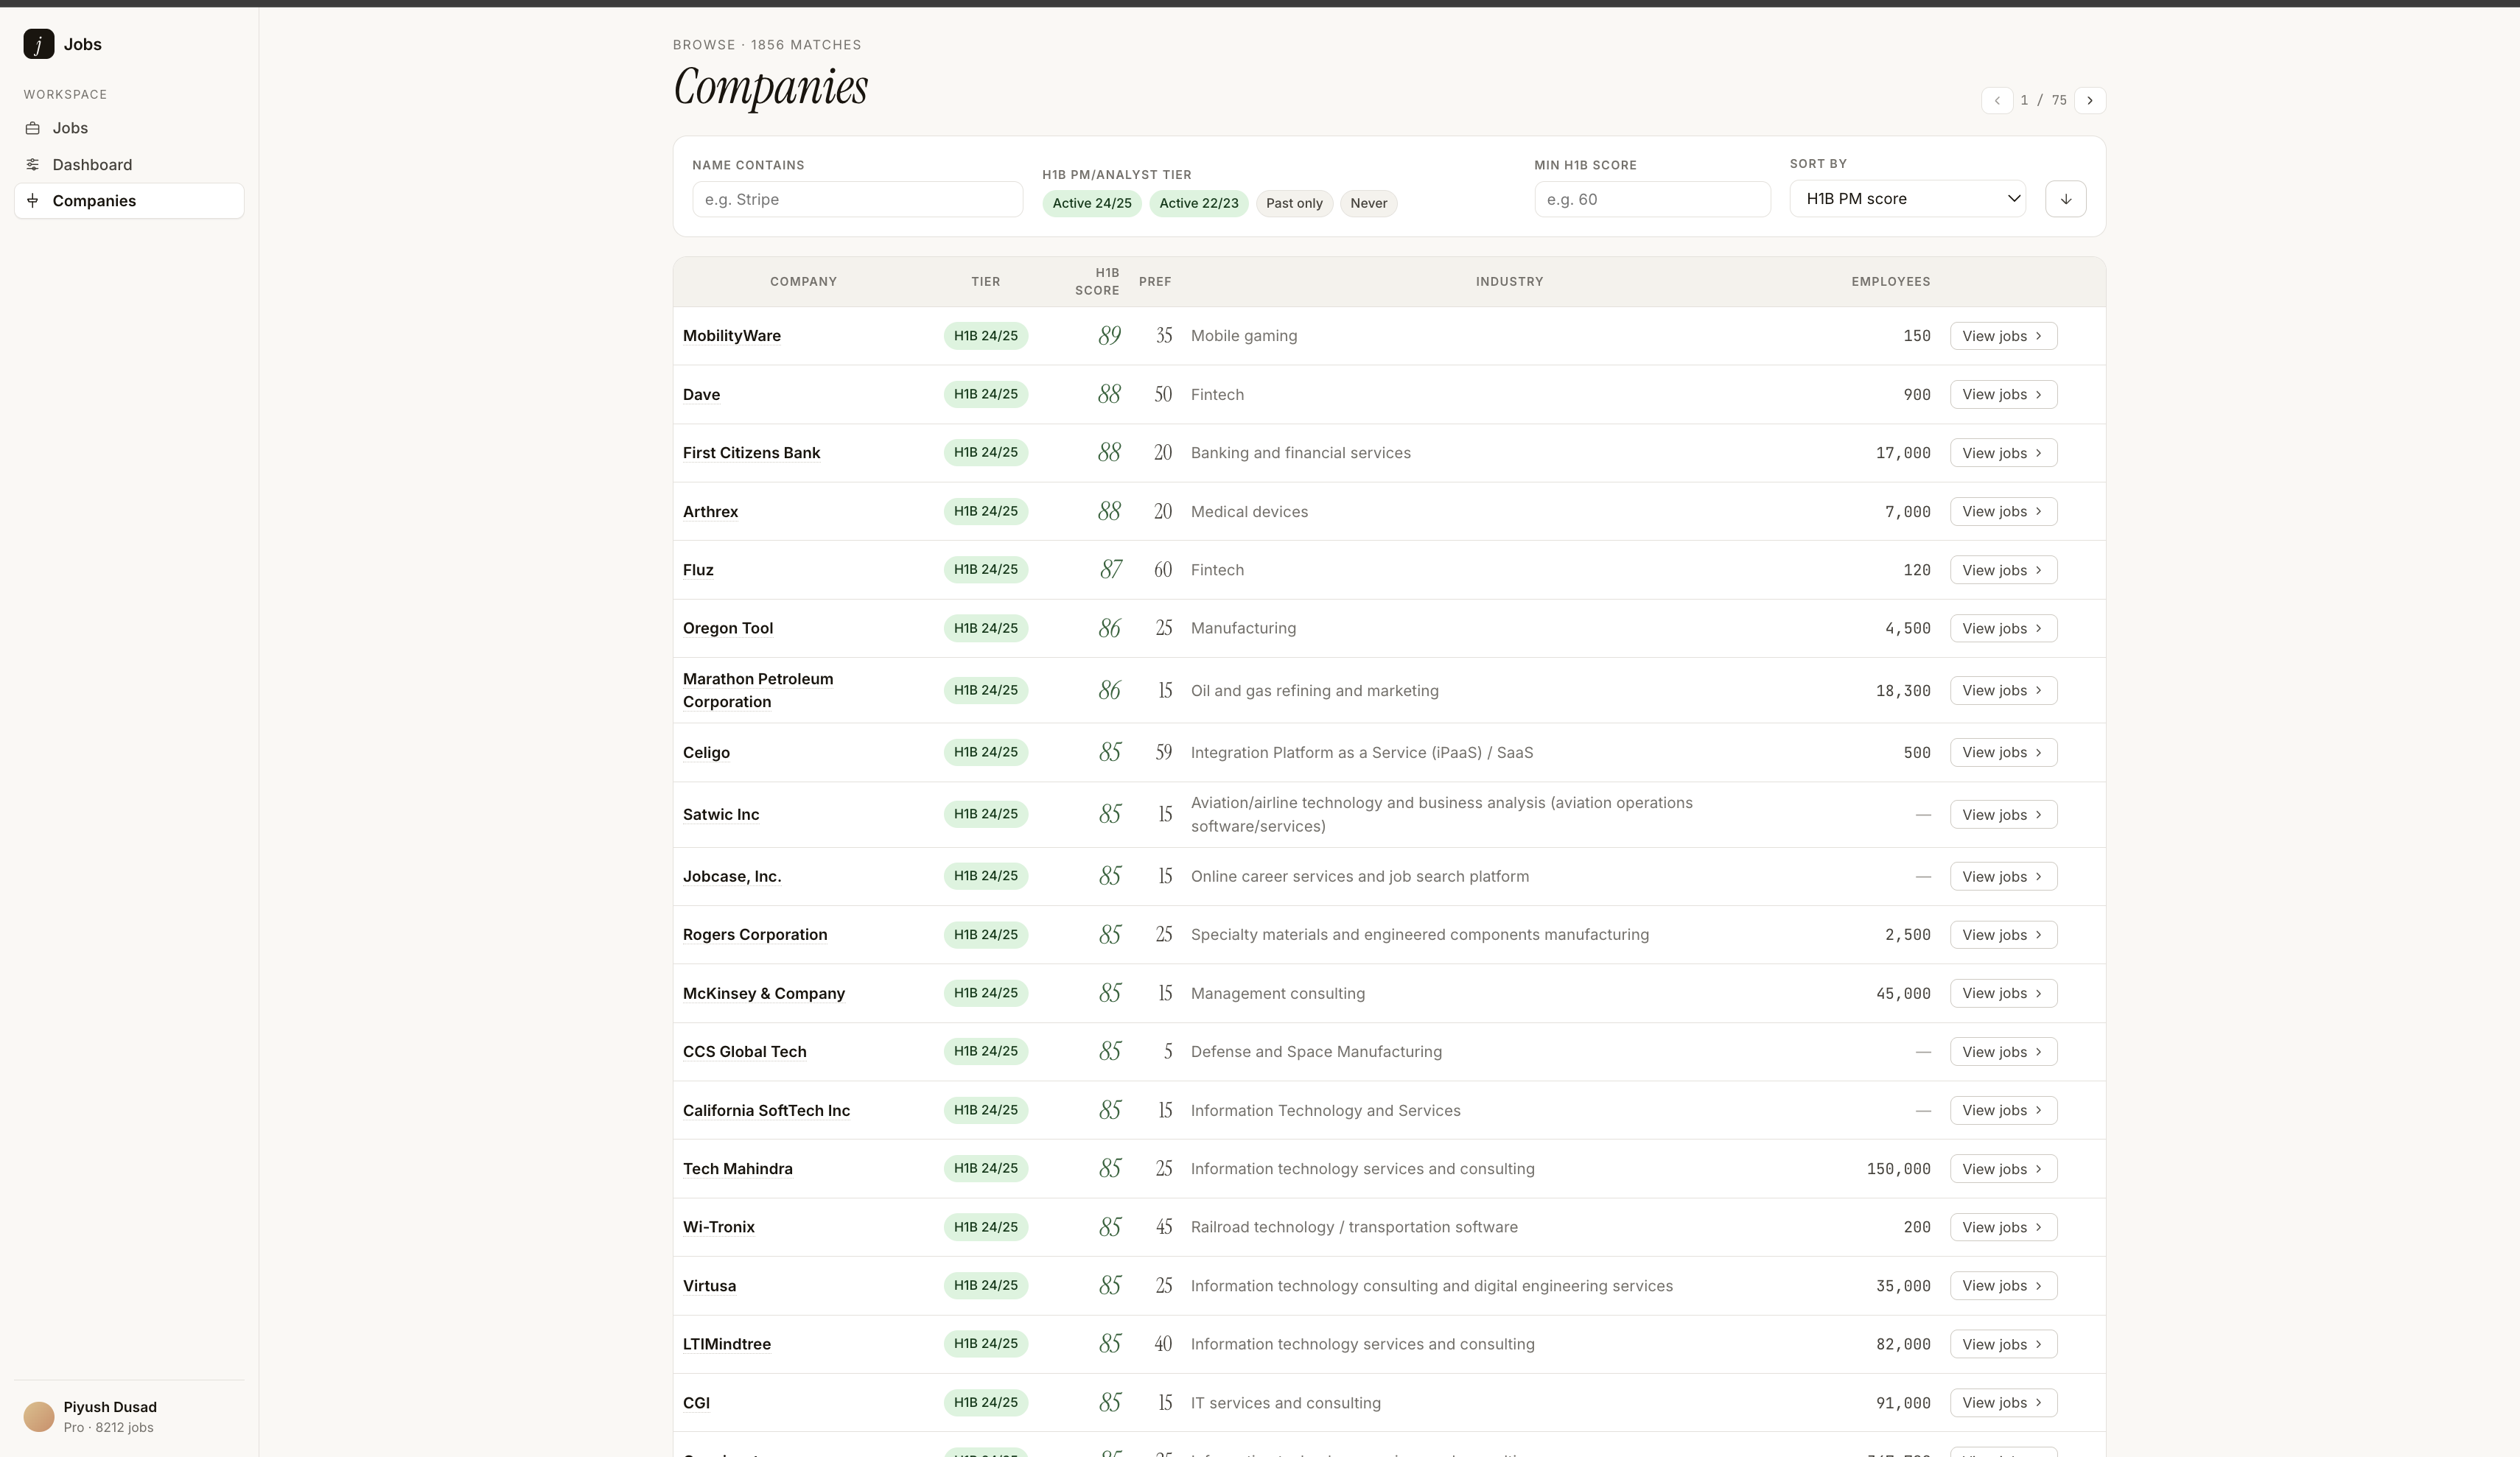The height and width of the screenshot is (1457, 2520).
Task: Click Mobile gaming industry text
Action: pos(1244,336)
